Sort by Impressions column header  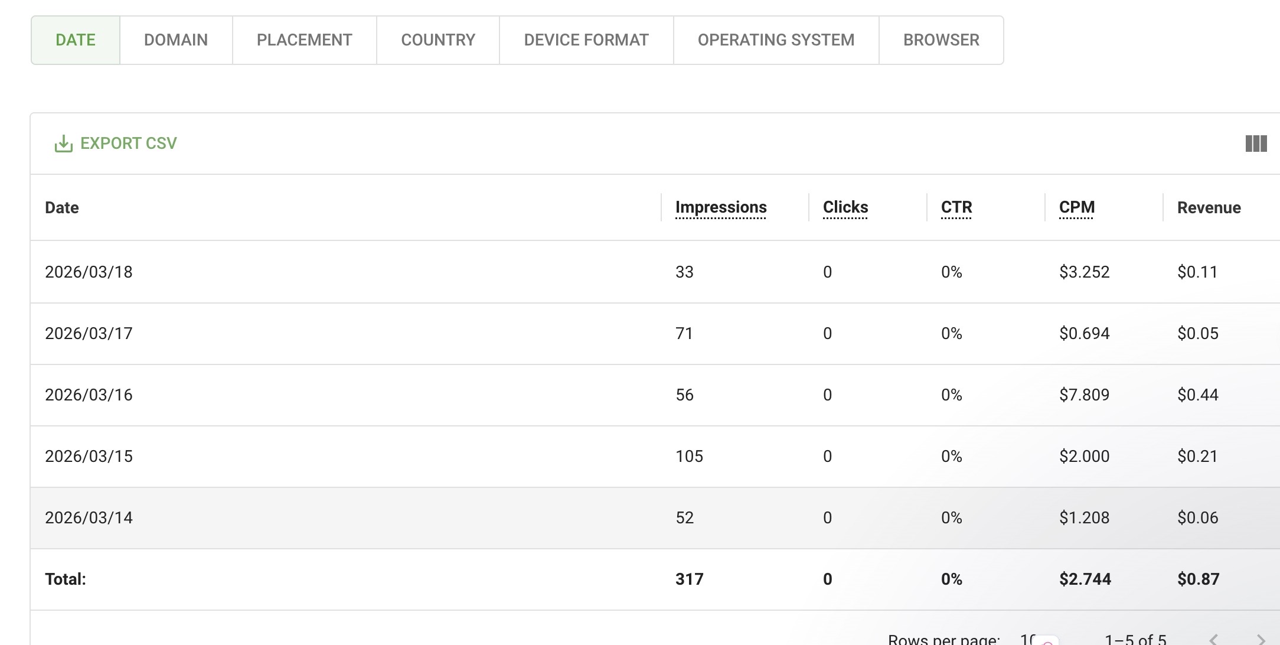[x=721, y=207]
